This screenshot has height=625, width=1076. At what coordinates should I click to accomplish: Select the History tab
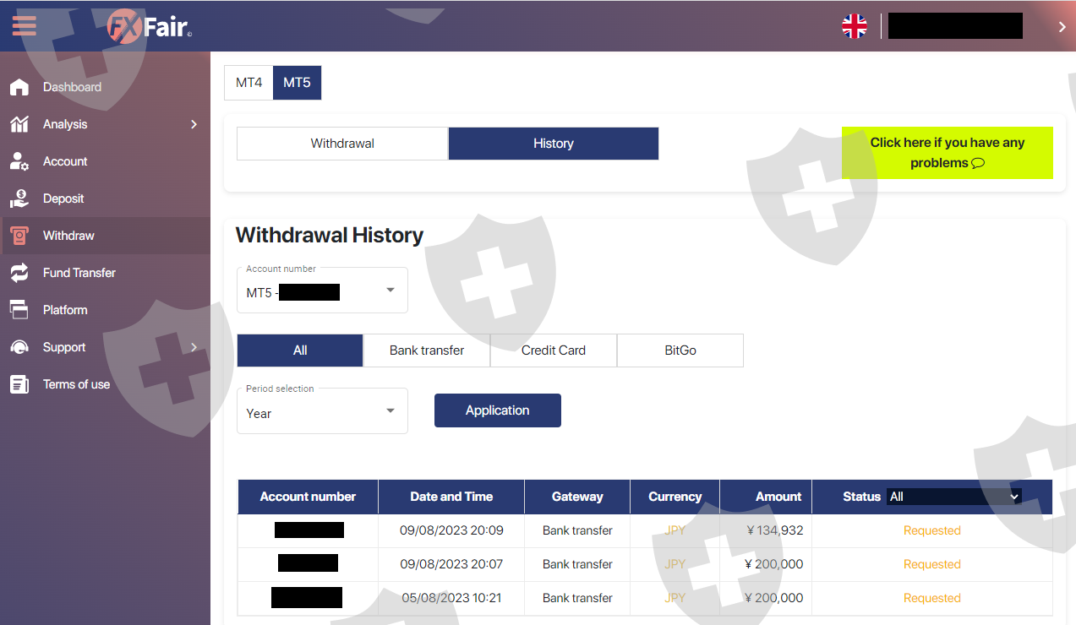coord(554,144)
